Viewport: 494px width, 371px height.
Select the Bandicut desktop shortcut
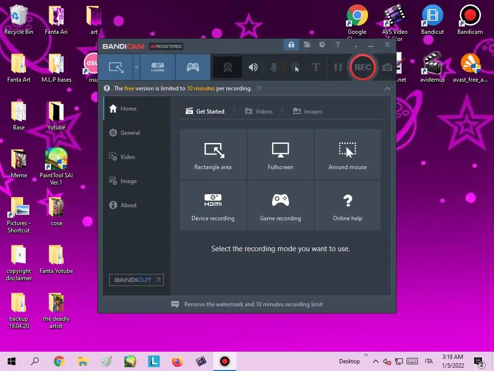(432, 20)
